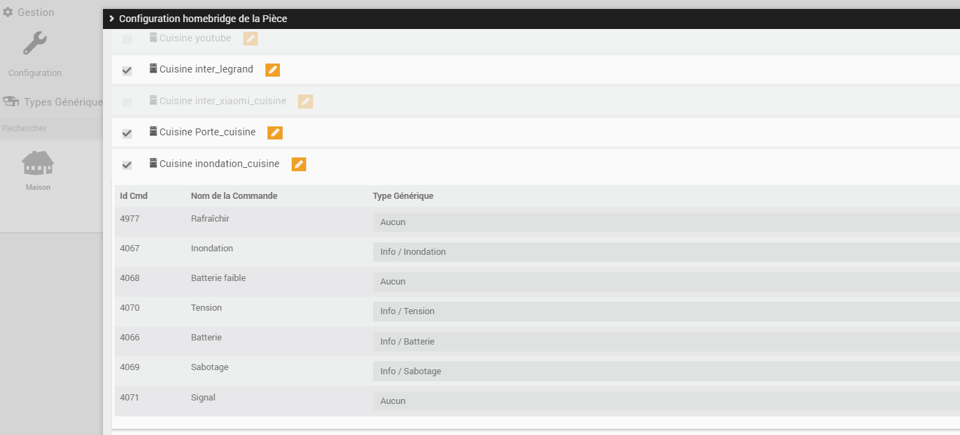Open Type Générique dropdown for command 4066
960x435 pixels.
click(666, 342)
